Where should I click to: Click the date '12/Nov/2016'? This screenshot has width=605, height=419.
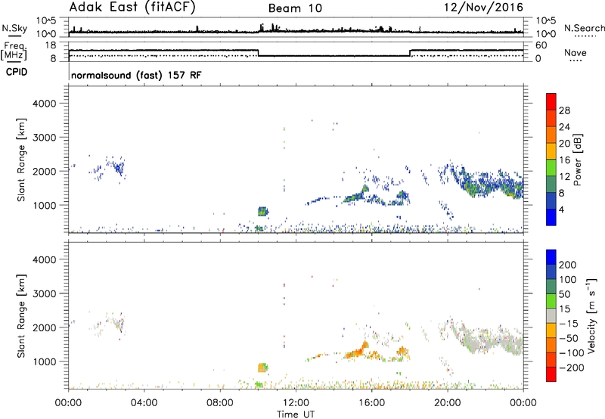coord(484,7)
